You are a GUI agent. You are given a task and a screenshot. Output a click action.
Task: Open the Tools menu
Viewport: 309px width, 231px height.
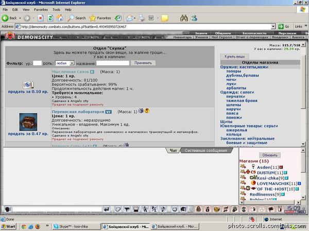coord(56,10)
